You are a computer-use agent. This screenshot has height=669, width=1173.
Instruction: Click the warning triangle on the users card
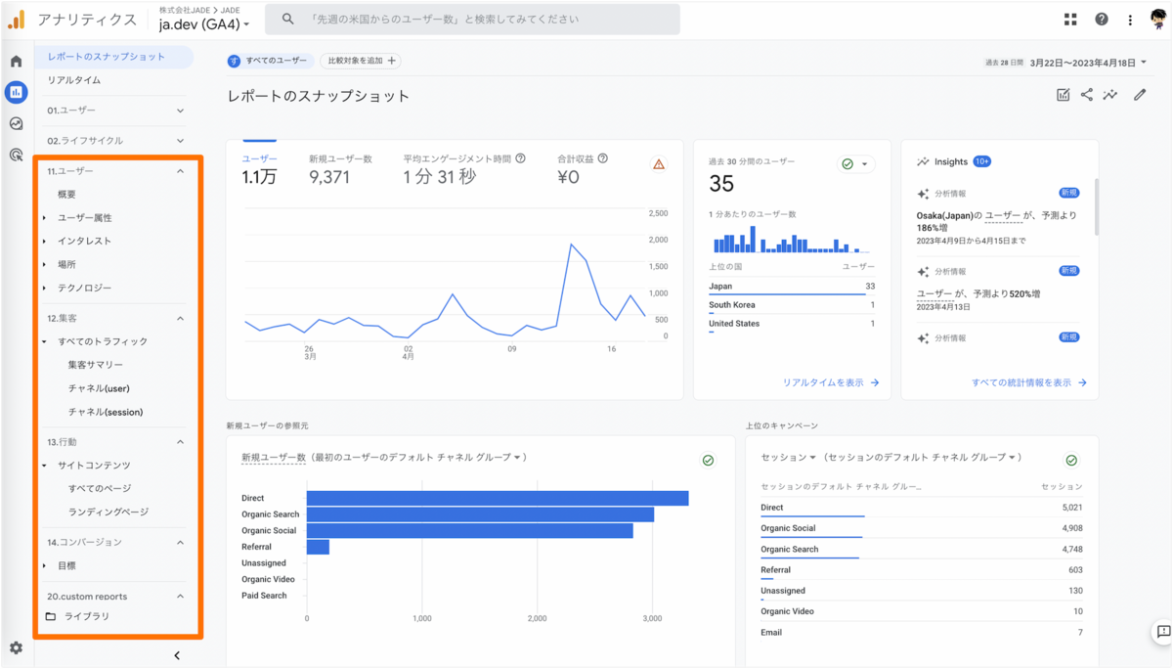click(x=659, y=164)
